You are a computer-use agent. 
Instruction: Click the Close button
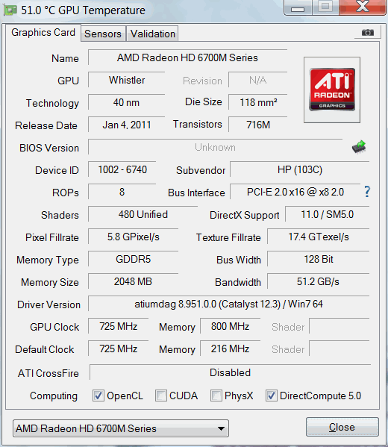pos(342,427)
